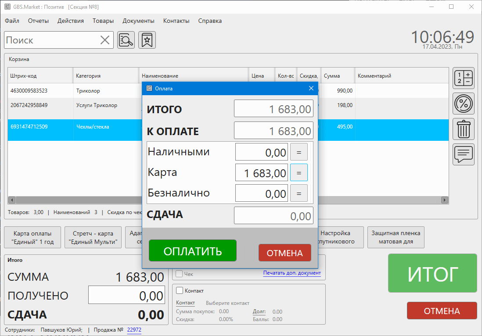Delete selected item with the trash icon
The width and height of the screenshot is (482, 336).
tap(463, 129)
